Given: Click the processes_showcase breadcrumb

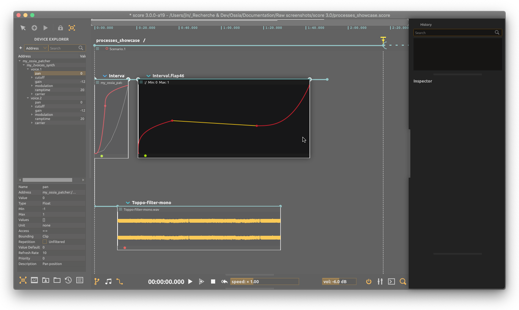Looking at the screenshot, I should (x=118, y=40).
